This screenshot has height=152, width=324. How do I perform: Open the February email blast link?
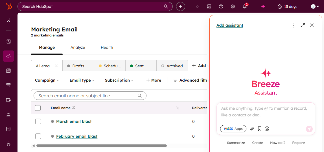77,136
